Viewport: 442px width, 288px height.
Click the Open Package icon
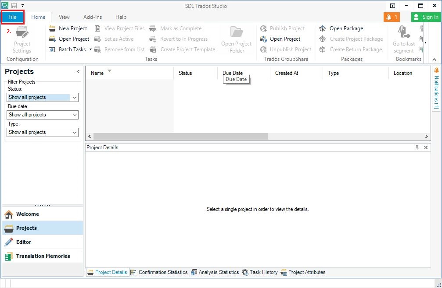(x=323, y=28)
